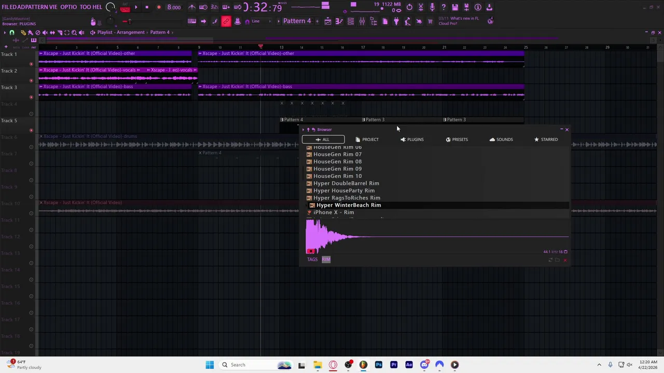Viewport: 664px width, 373px height.
Task: Select the playlist Slip tool
Action: (52, 33)
